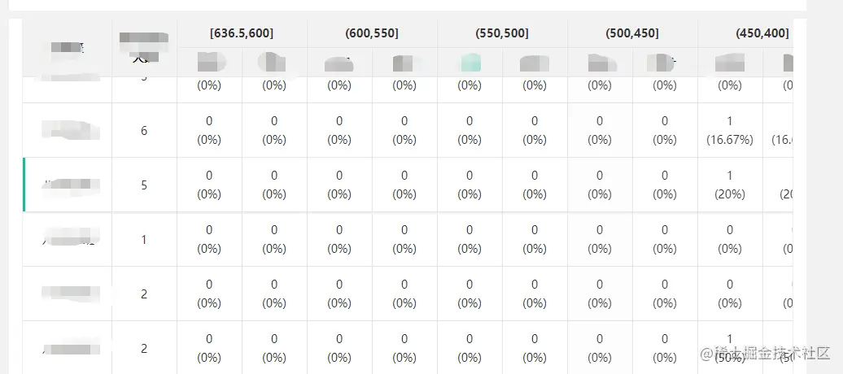Viewport: 843px width, 374px height.
Task: Click the blurred first column header
Action: 68,48
